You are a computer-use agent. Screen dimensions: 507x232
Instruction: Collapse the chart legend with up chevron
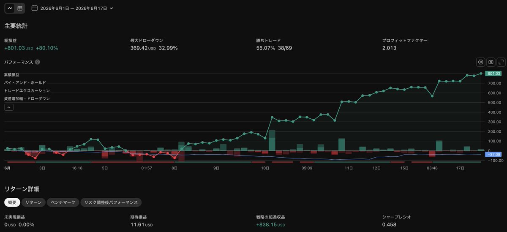[9, 107]
